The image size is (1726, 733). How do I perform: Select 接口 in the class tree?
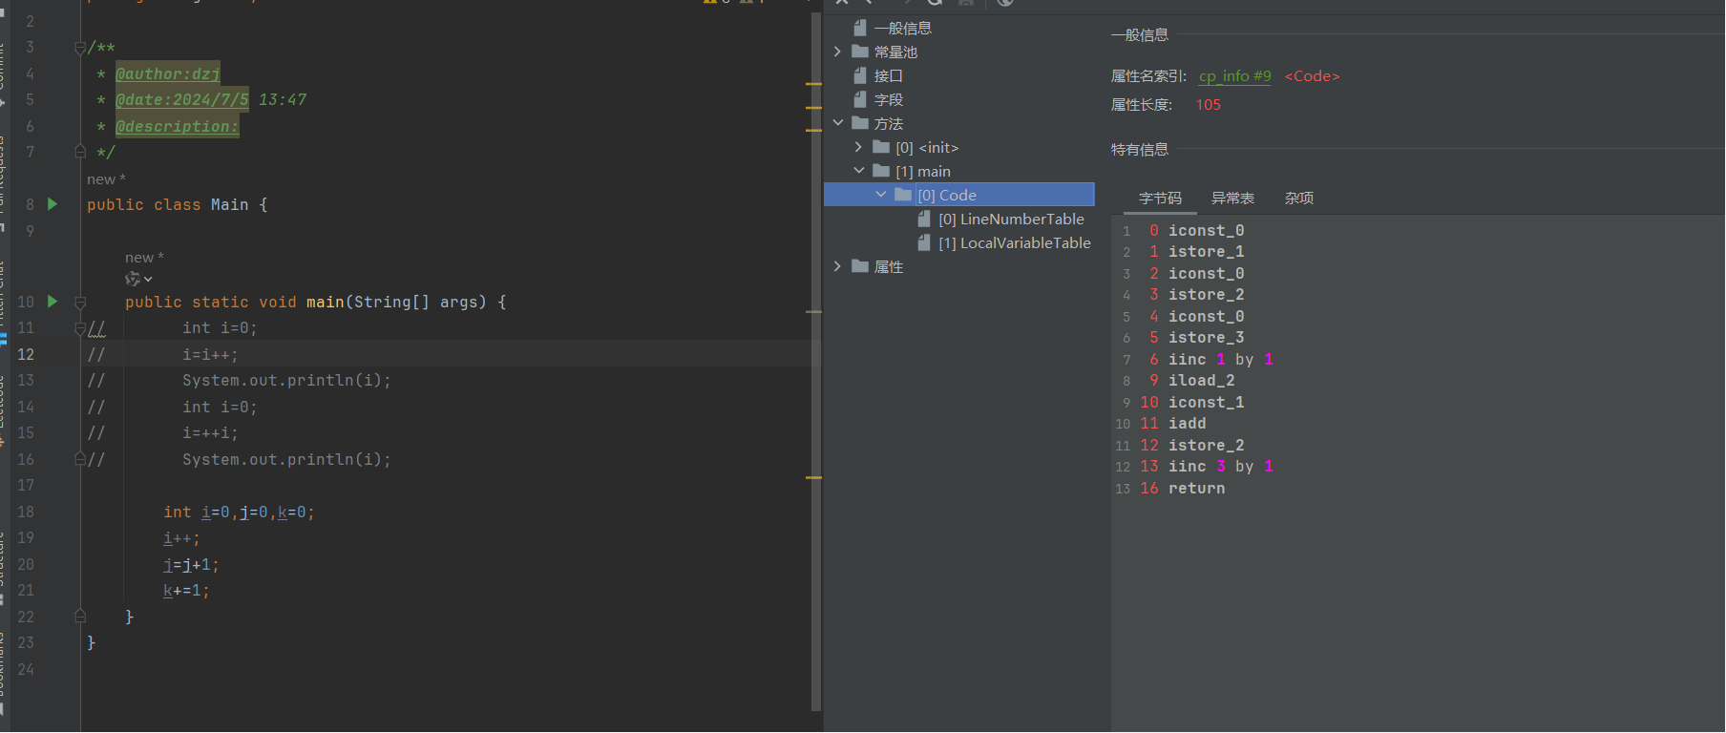pyautogui.click(x=888, y=75)
